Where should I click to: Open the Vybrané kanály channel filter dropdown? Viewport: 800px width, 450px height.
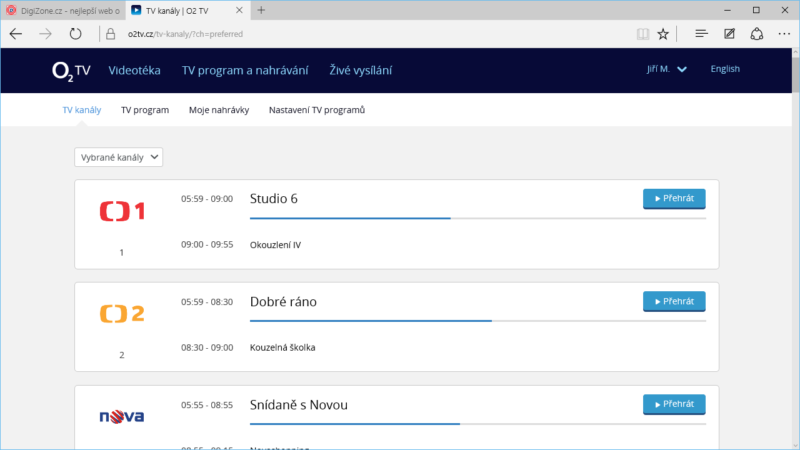(x=119, y=157)
